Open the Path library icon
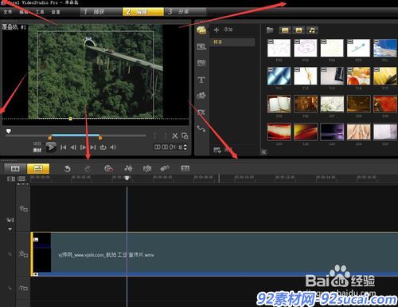The height and width of the screenshot is (307, 398). pos(201,129)
